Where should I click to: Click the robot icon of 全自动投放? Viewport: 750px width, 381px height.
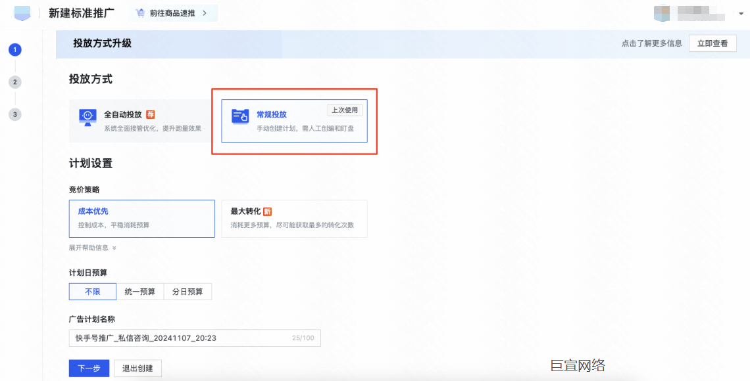(87, 118)
